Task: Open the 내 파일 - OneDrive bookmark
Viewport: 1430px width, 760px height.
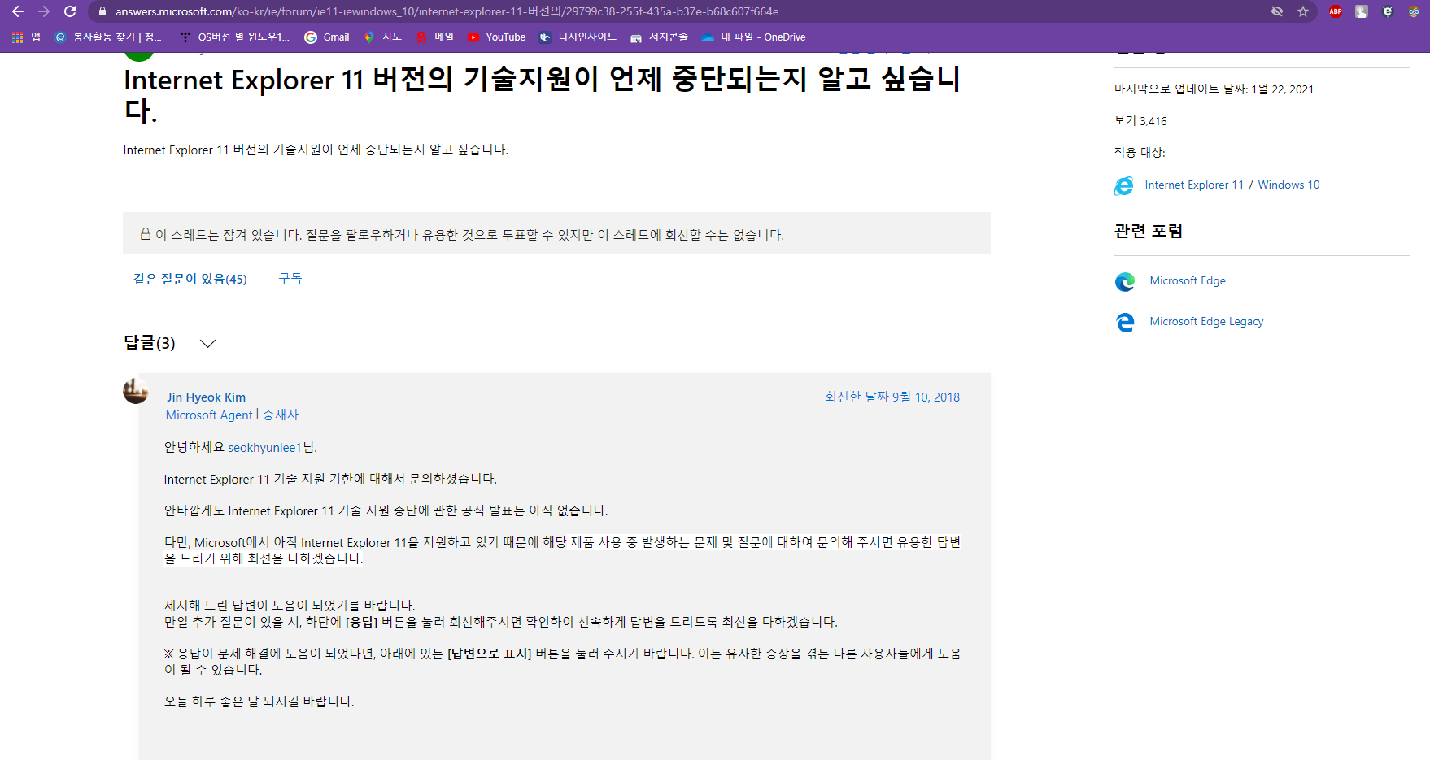Action: pyautogui.click(x=753, y=37)
